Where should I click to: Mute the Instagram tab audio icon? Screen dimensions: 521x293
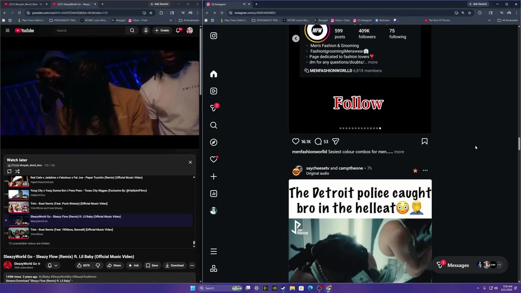coord(244,4)
